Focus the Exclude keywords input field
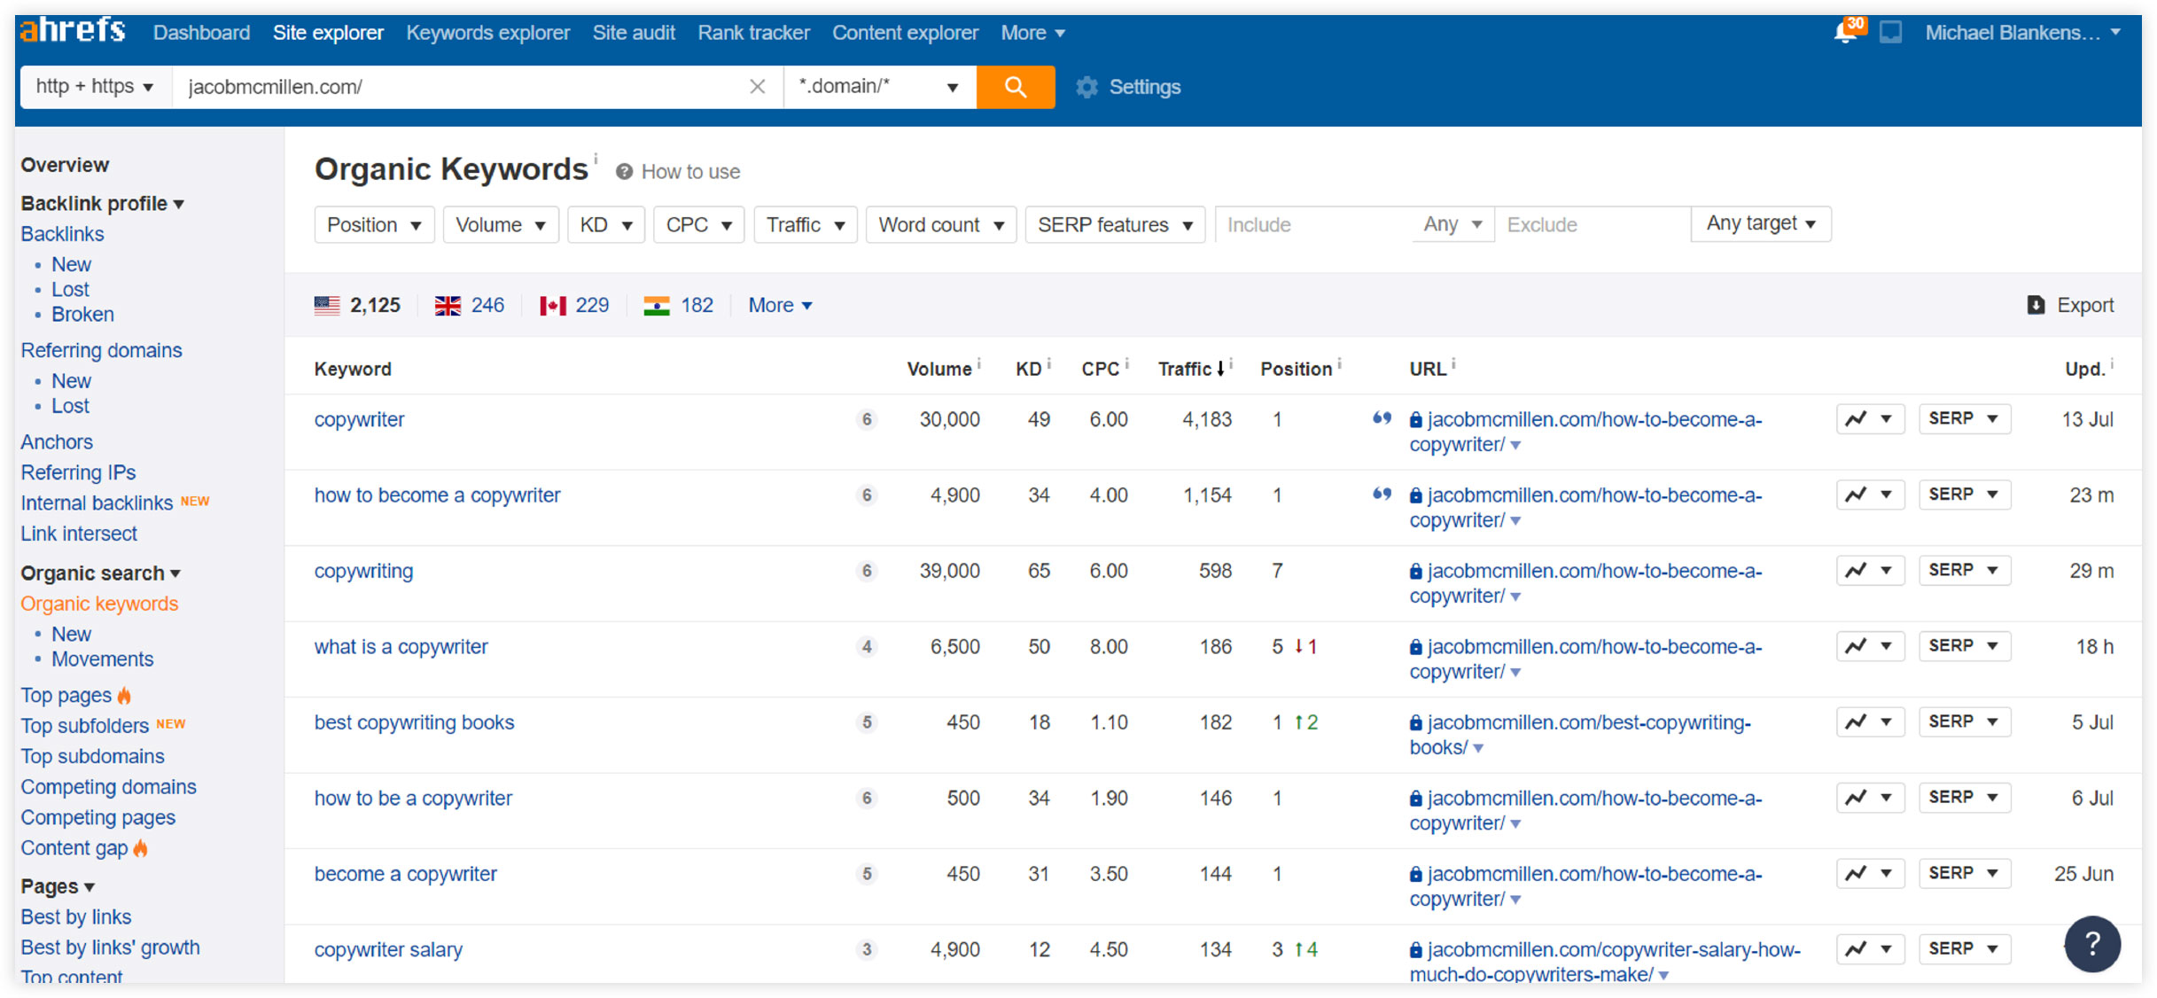Screen dimensions: 2157x998 1592,224
